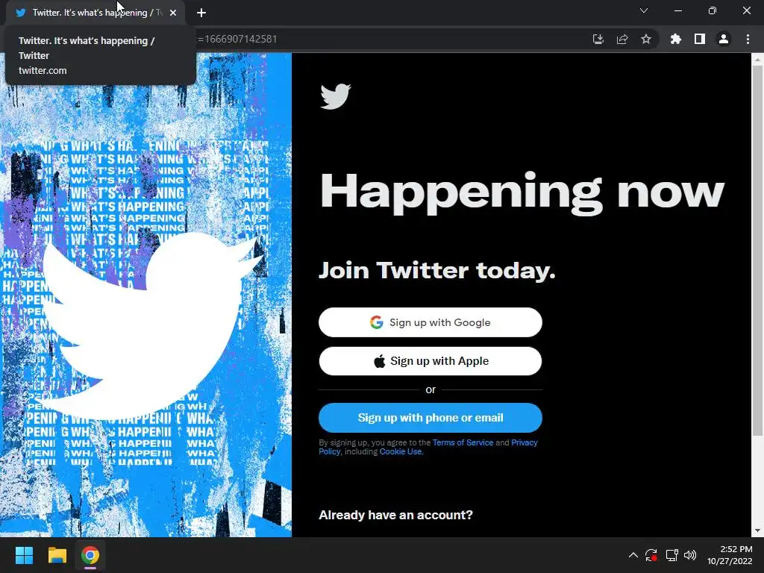Sign up with Google button
The image size is (764, 573).
click(x=430, y=322)
